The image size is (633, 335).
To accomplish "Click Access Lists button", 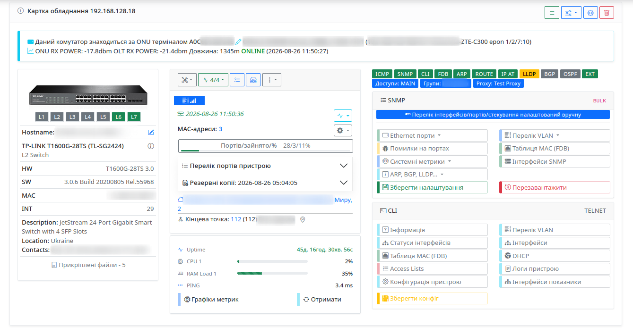I will pyautogui.click(x=432, y=268).
